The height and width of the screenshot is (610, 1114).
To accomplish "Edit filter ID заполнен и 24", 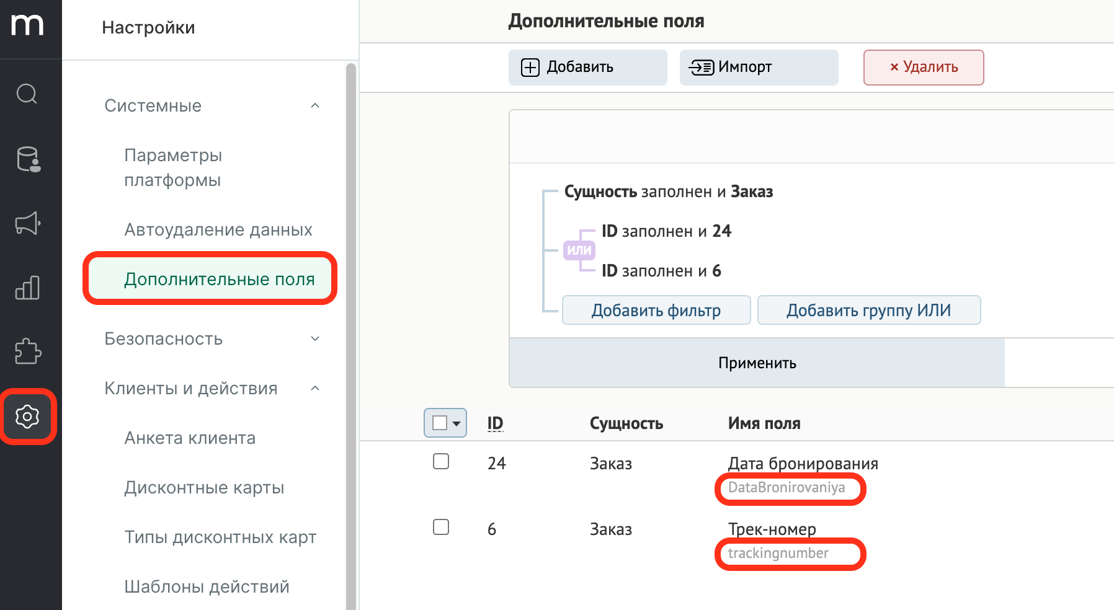I will click(x=666, y=231).
